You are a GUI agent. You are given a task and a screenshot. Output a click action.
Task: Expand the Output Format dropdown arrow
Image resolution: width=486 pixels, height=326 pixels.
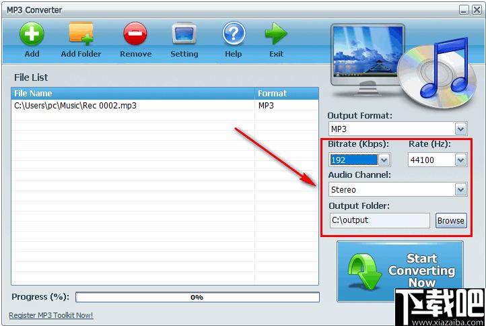pyautogui.click(x=460, y=129)
